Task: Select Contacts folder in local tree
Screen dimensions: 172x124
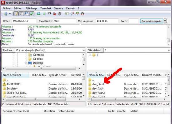Action: [x=38, y=55]
